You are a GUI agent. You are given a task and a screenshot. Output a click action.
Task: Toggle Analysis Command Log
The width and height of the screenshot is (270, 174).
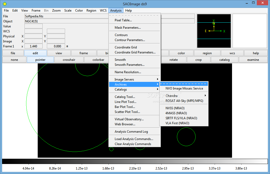[135, 132]
